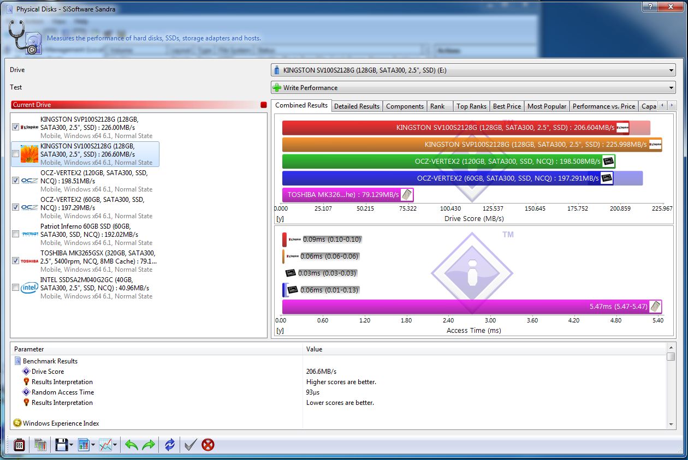The image size is (688, 460).
Task: Switch to the Performance vs. Price tab
Action: [604, 106]
